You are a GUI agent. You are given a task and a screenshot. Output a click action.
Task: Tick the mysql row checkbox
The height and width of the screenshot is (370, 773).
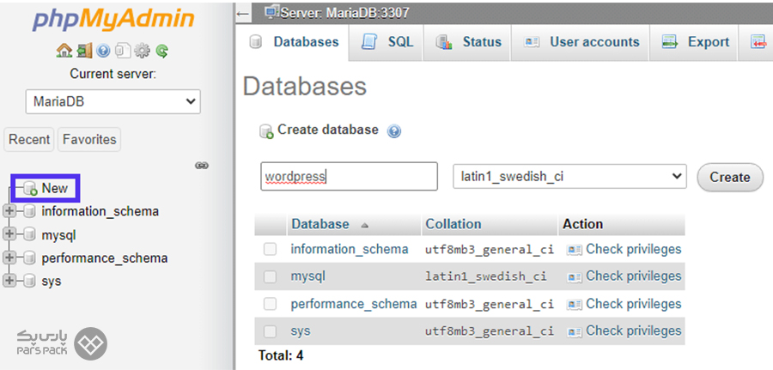(x=271, y=277)
